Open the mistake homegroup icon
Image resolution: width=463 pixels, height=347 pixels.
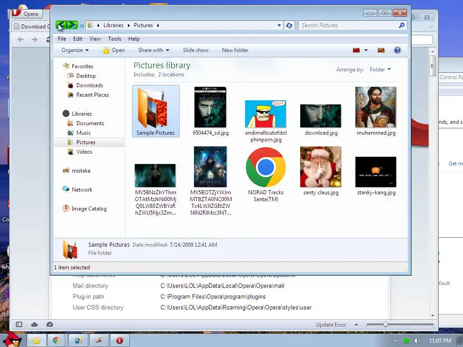click(x=66, y=170)
